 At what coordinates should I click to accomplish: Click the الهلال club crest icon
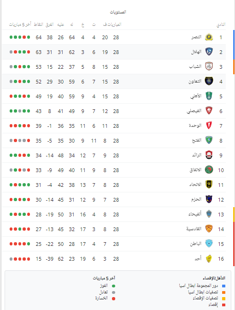click(x=209, y=52)
